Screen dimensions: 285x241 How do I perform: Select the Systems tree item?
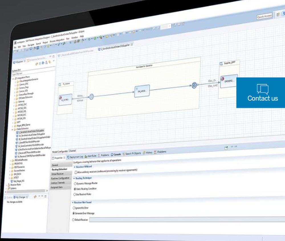point(12,188)
